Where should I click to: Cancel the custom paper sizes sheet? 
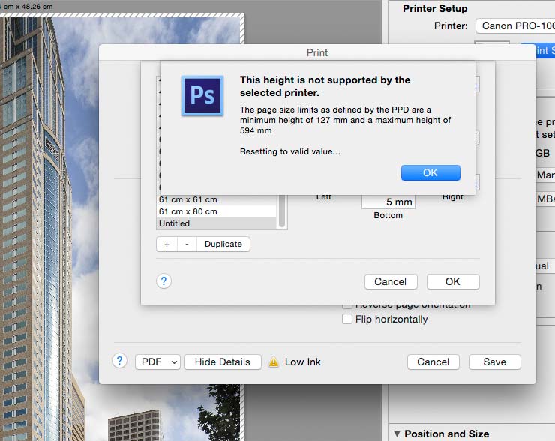[391, 282]
